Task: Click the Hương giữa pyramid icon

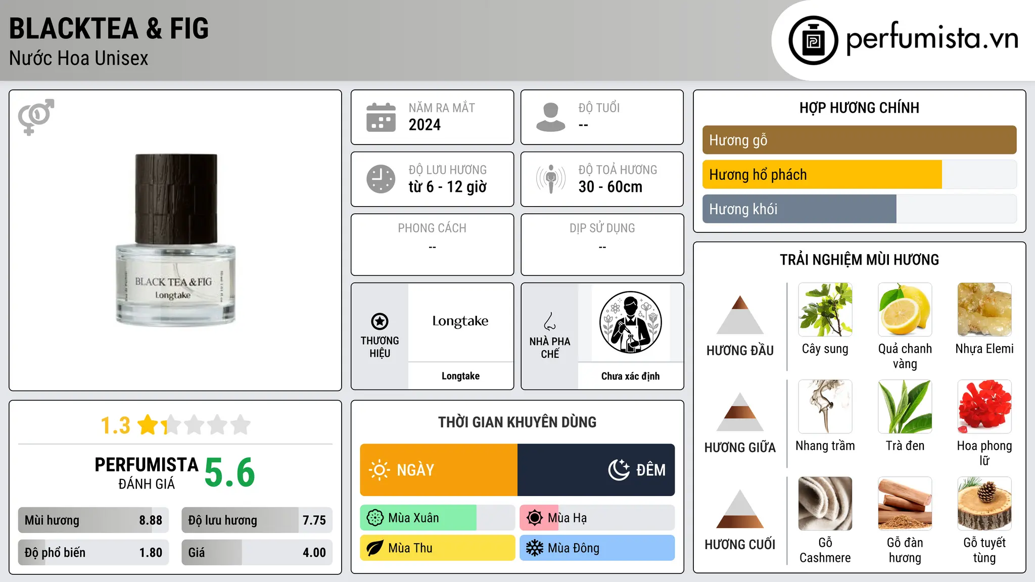Action: point(740,412)
